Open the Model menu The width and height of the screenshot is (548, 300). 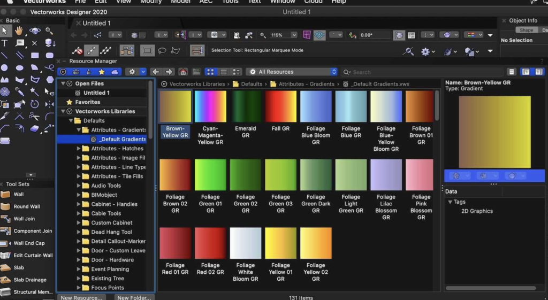click(x=181, y=2)
